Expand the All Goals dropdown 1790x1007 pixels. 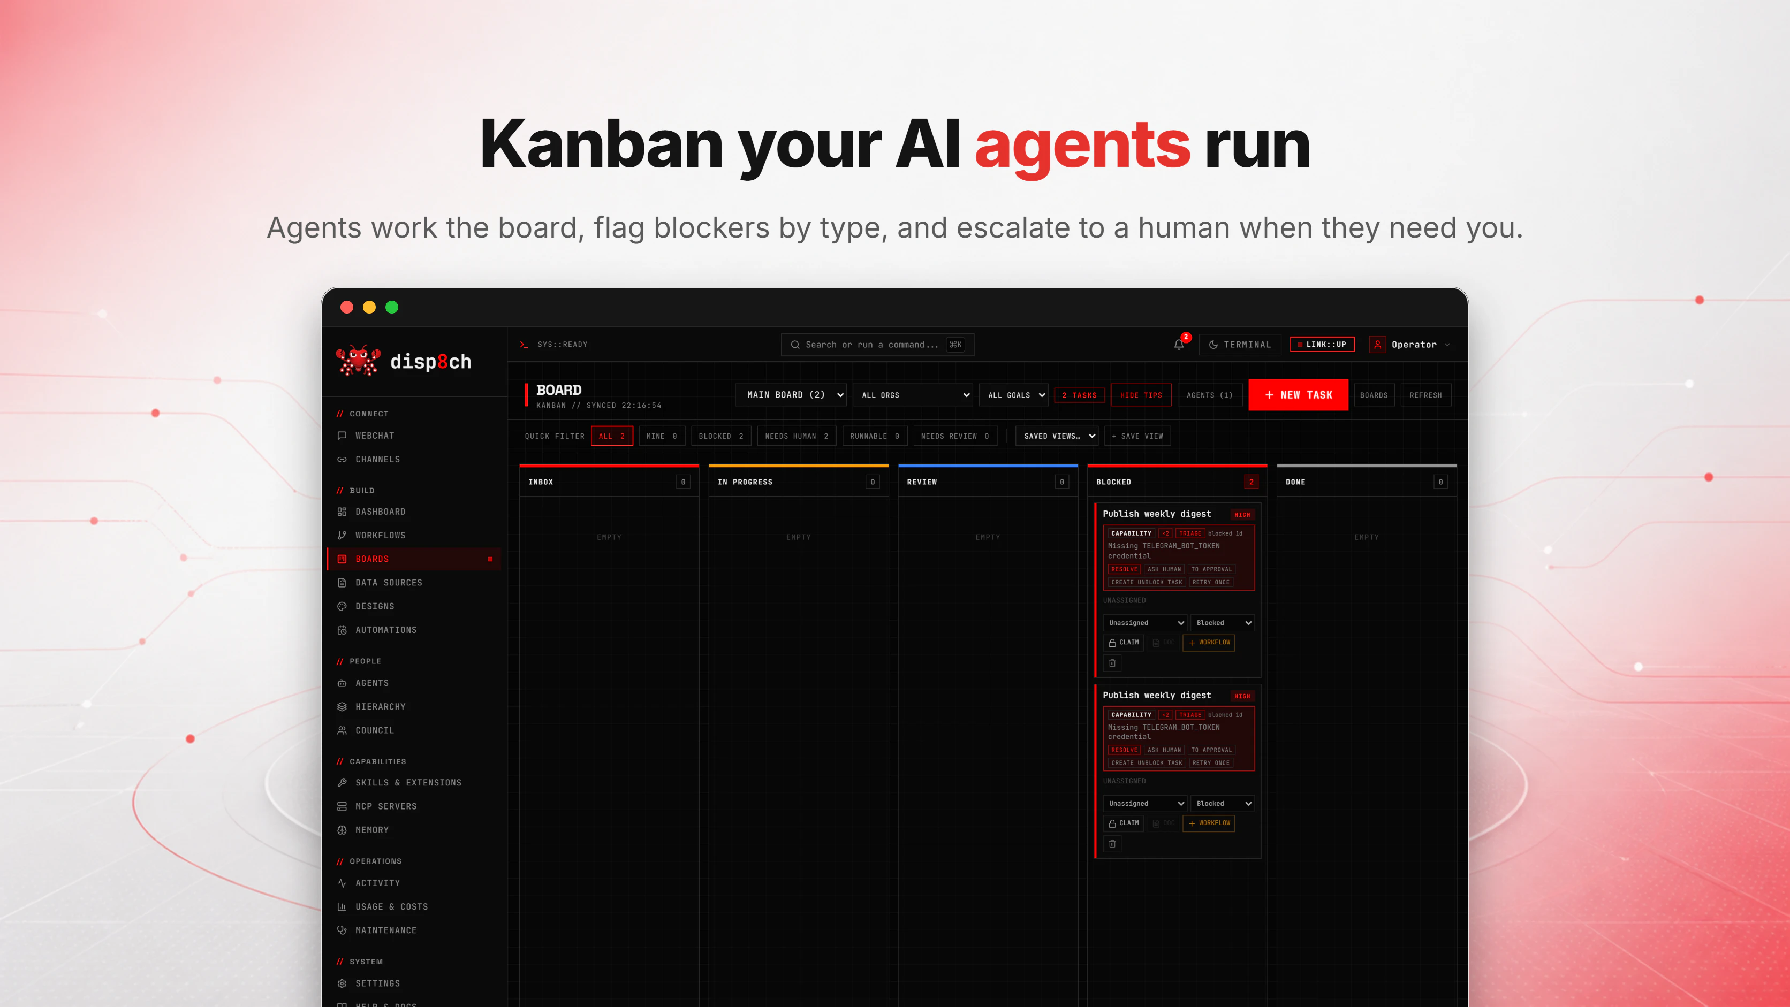pos(1014,395)
